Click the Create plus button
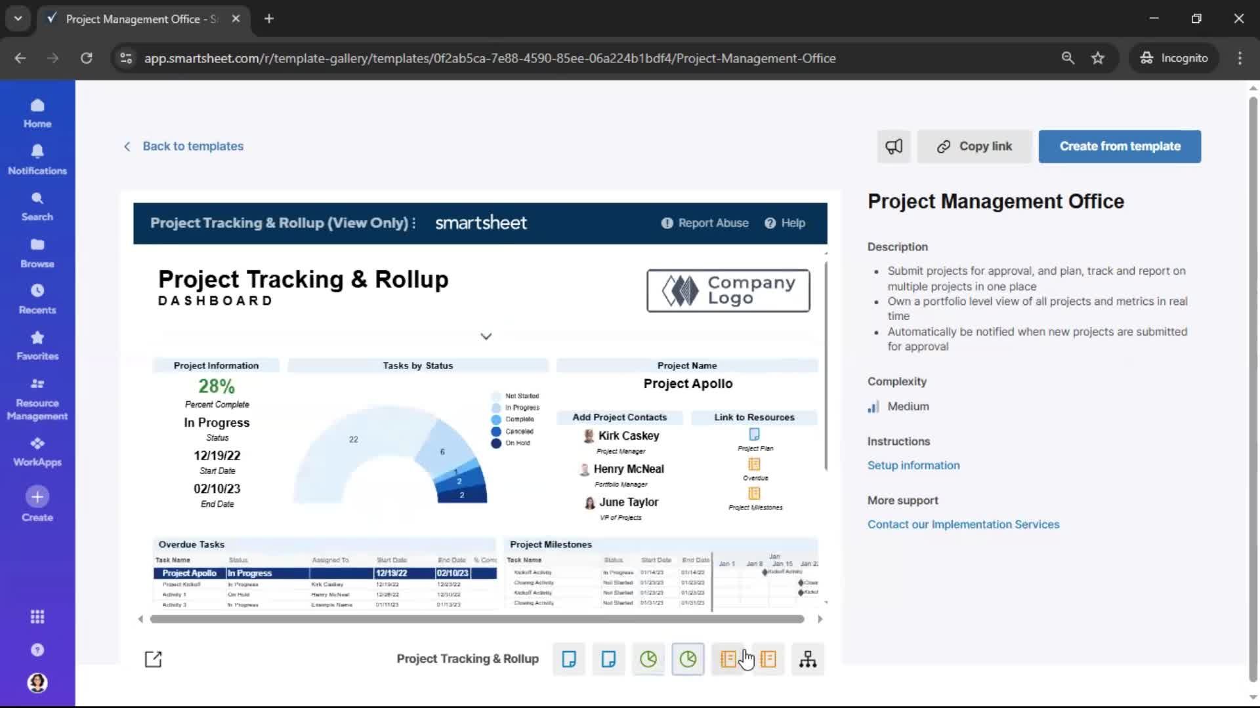The height and width of the screenshot is (708, 1260). (x=37, y=497)
